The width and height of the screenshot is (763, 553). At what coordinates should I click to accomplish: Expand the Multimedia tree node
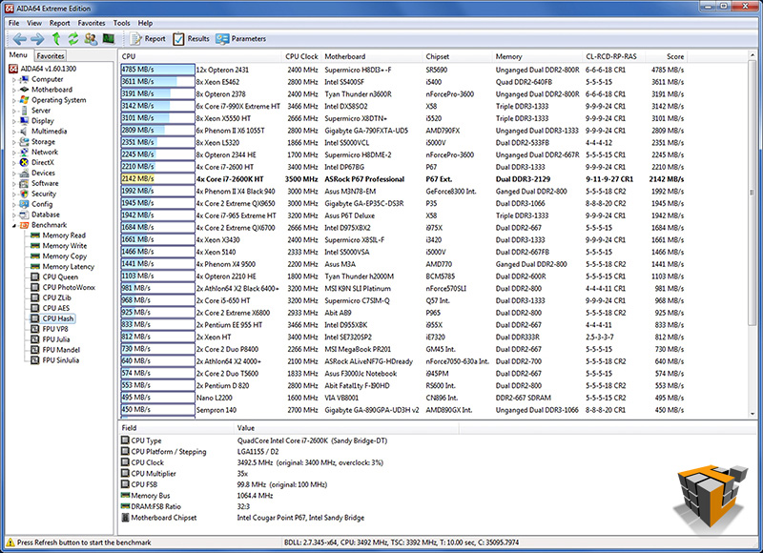click(14, 132)
